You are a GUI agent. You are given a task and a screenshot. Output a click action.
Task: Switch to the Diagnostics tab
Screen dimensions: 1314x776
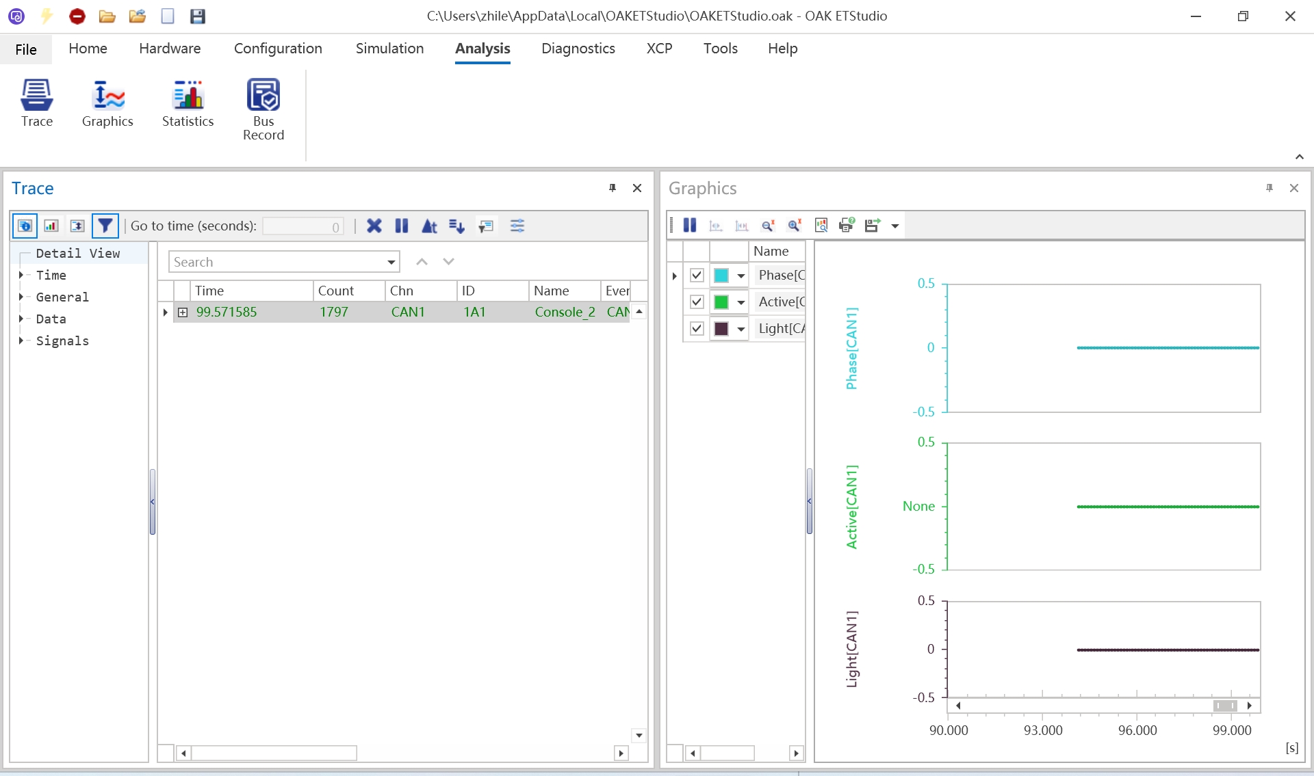pyautogui.click(x=578, y=49)
